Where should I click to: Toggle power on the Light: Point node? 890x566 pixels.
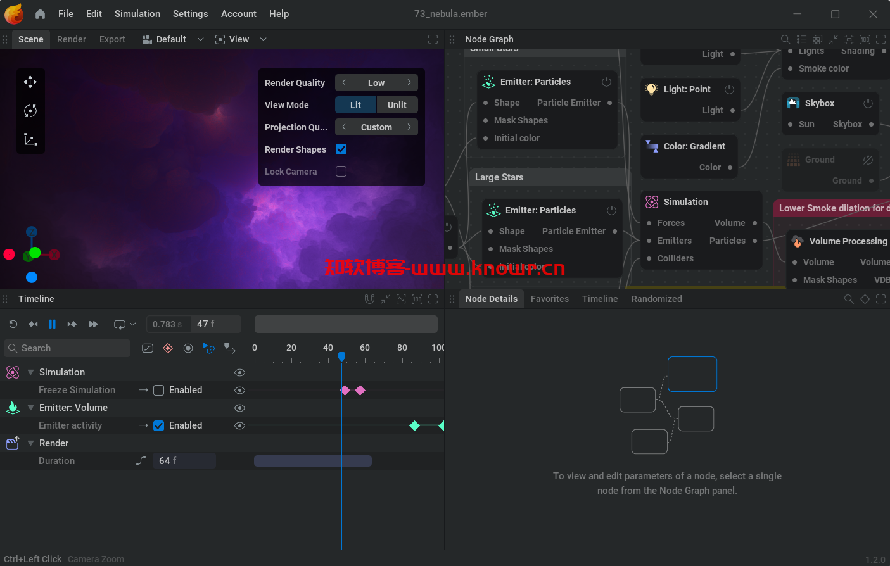pyautogui.click(x=729, y=89)
